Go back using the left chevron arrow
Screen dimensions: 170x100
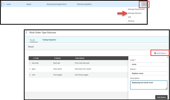point(26,32)
